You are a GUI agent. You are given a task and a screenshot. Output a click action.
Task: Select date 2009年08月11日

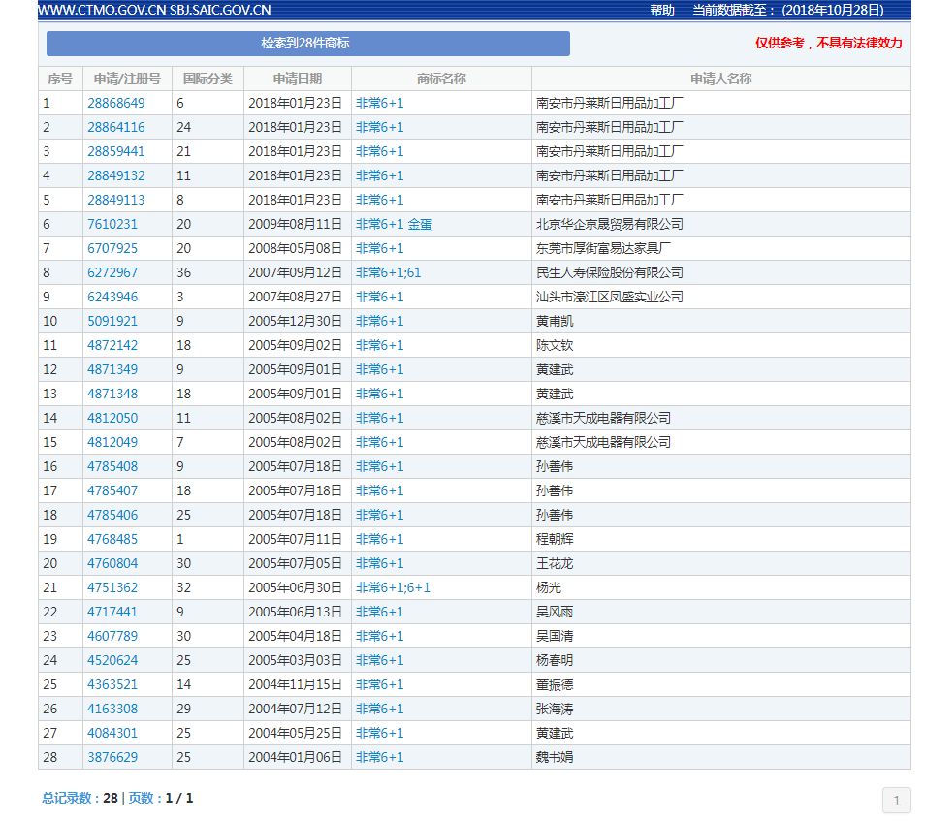(295, 224)
